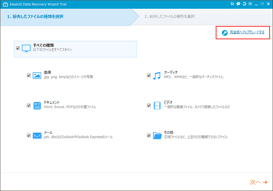Toggle the メール checkbox
The height and width of the screenshot is (191, 273).
tap(29, 135)
